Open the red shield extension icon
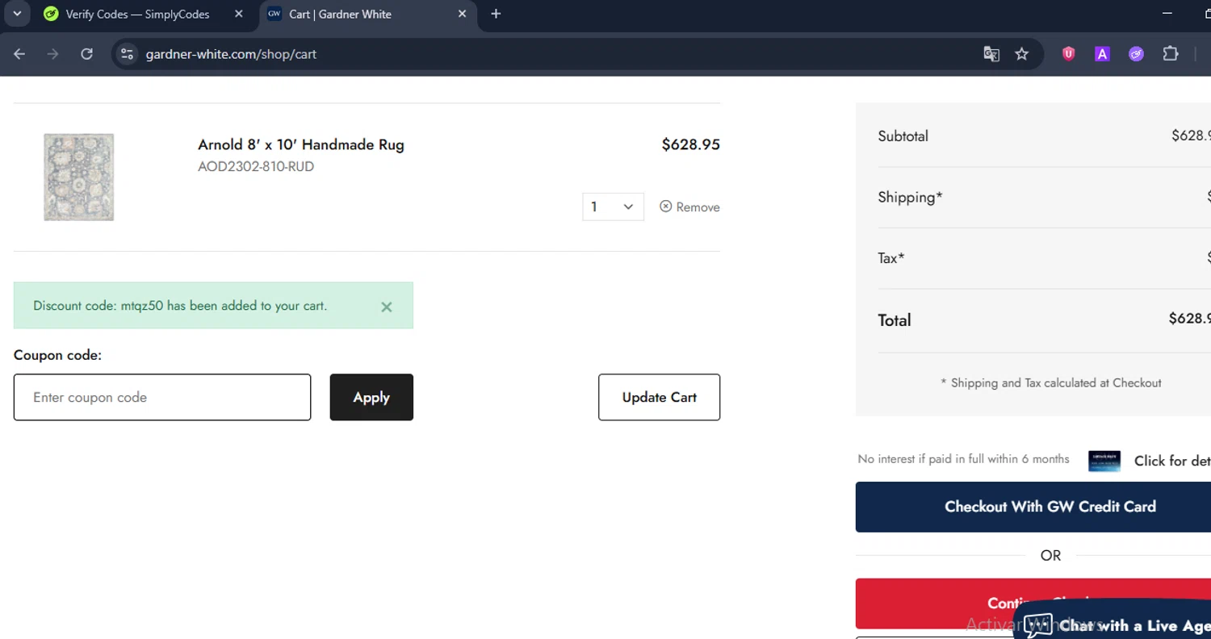This screenshot has width=1211, height=639. pyautogui.click(x=1069, y=54)
